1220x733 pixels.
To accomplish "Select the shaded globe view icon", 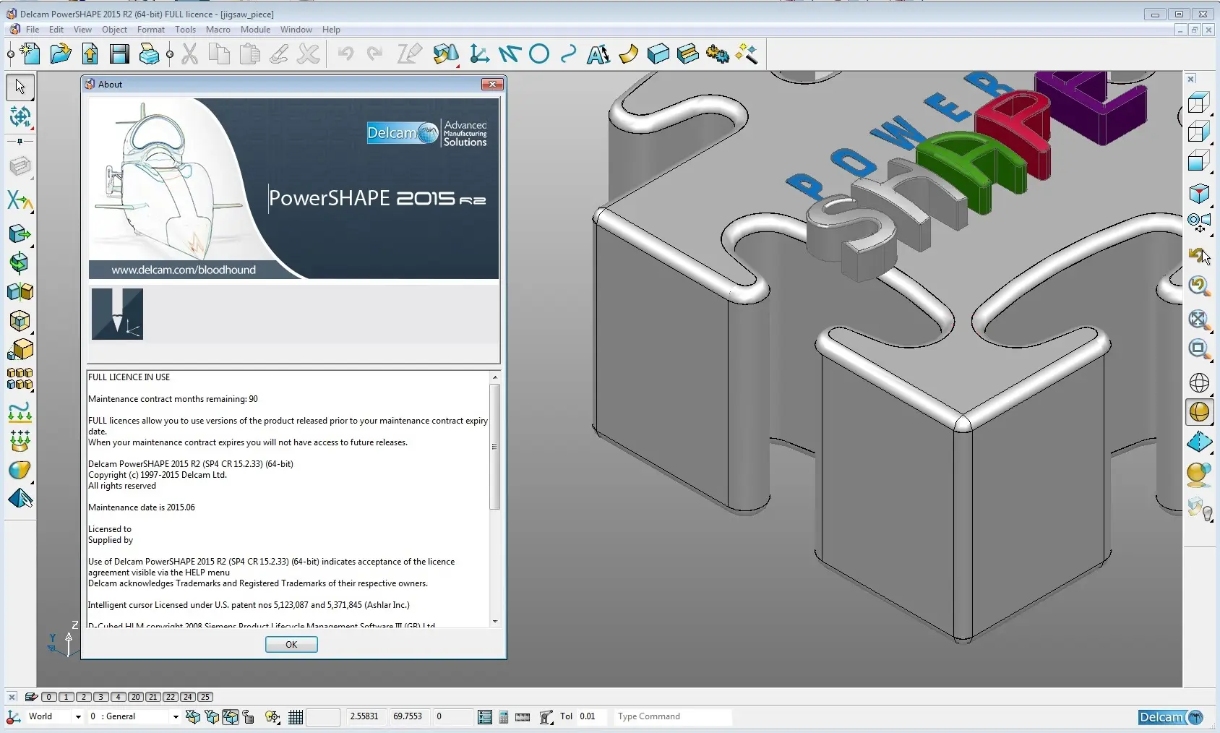I will click(x=1199, y=412).
